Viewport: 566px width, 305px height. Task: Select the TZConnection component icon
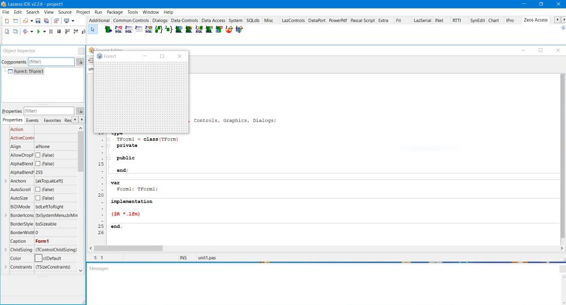108,29
